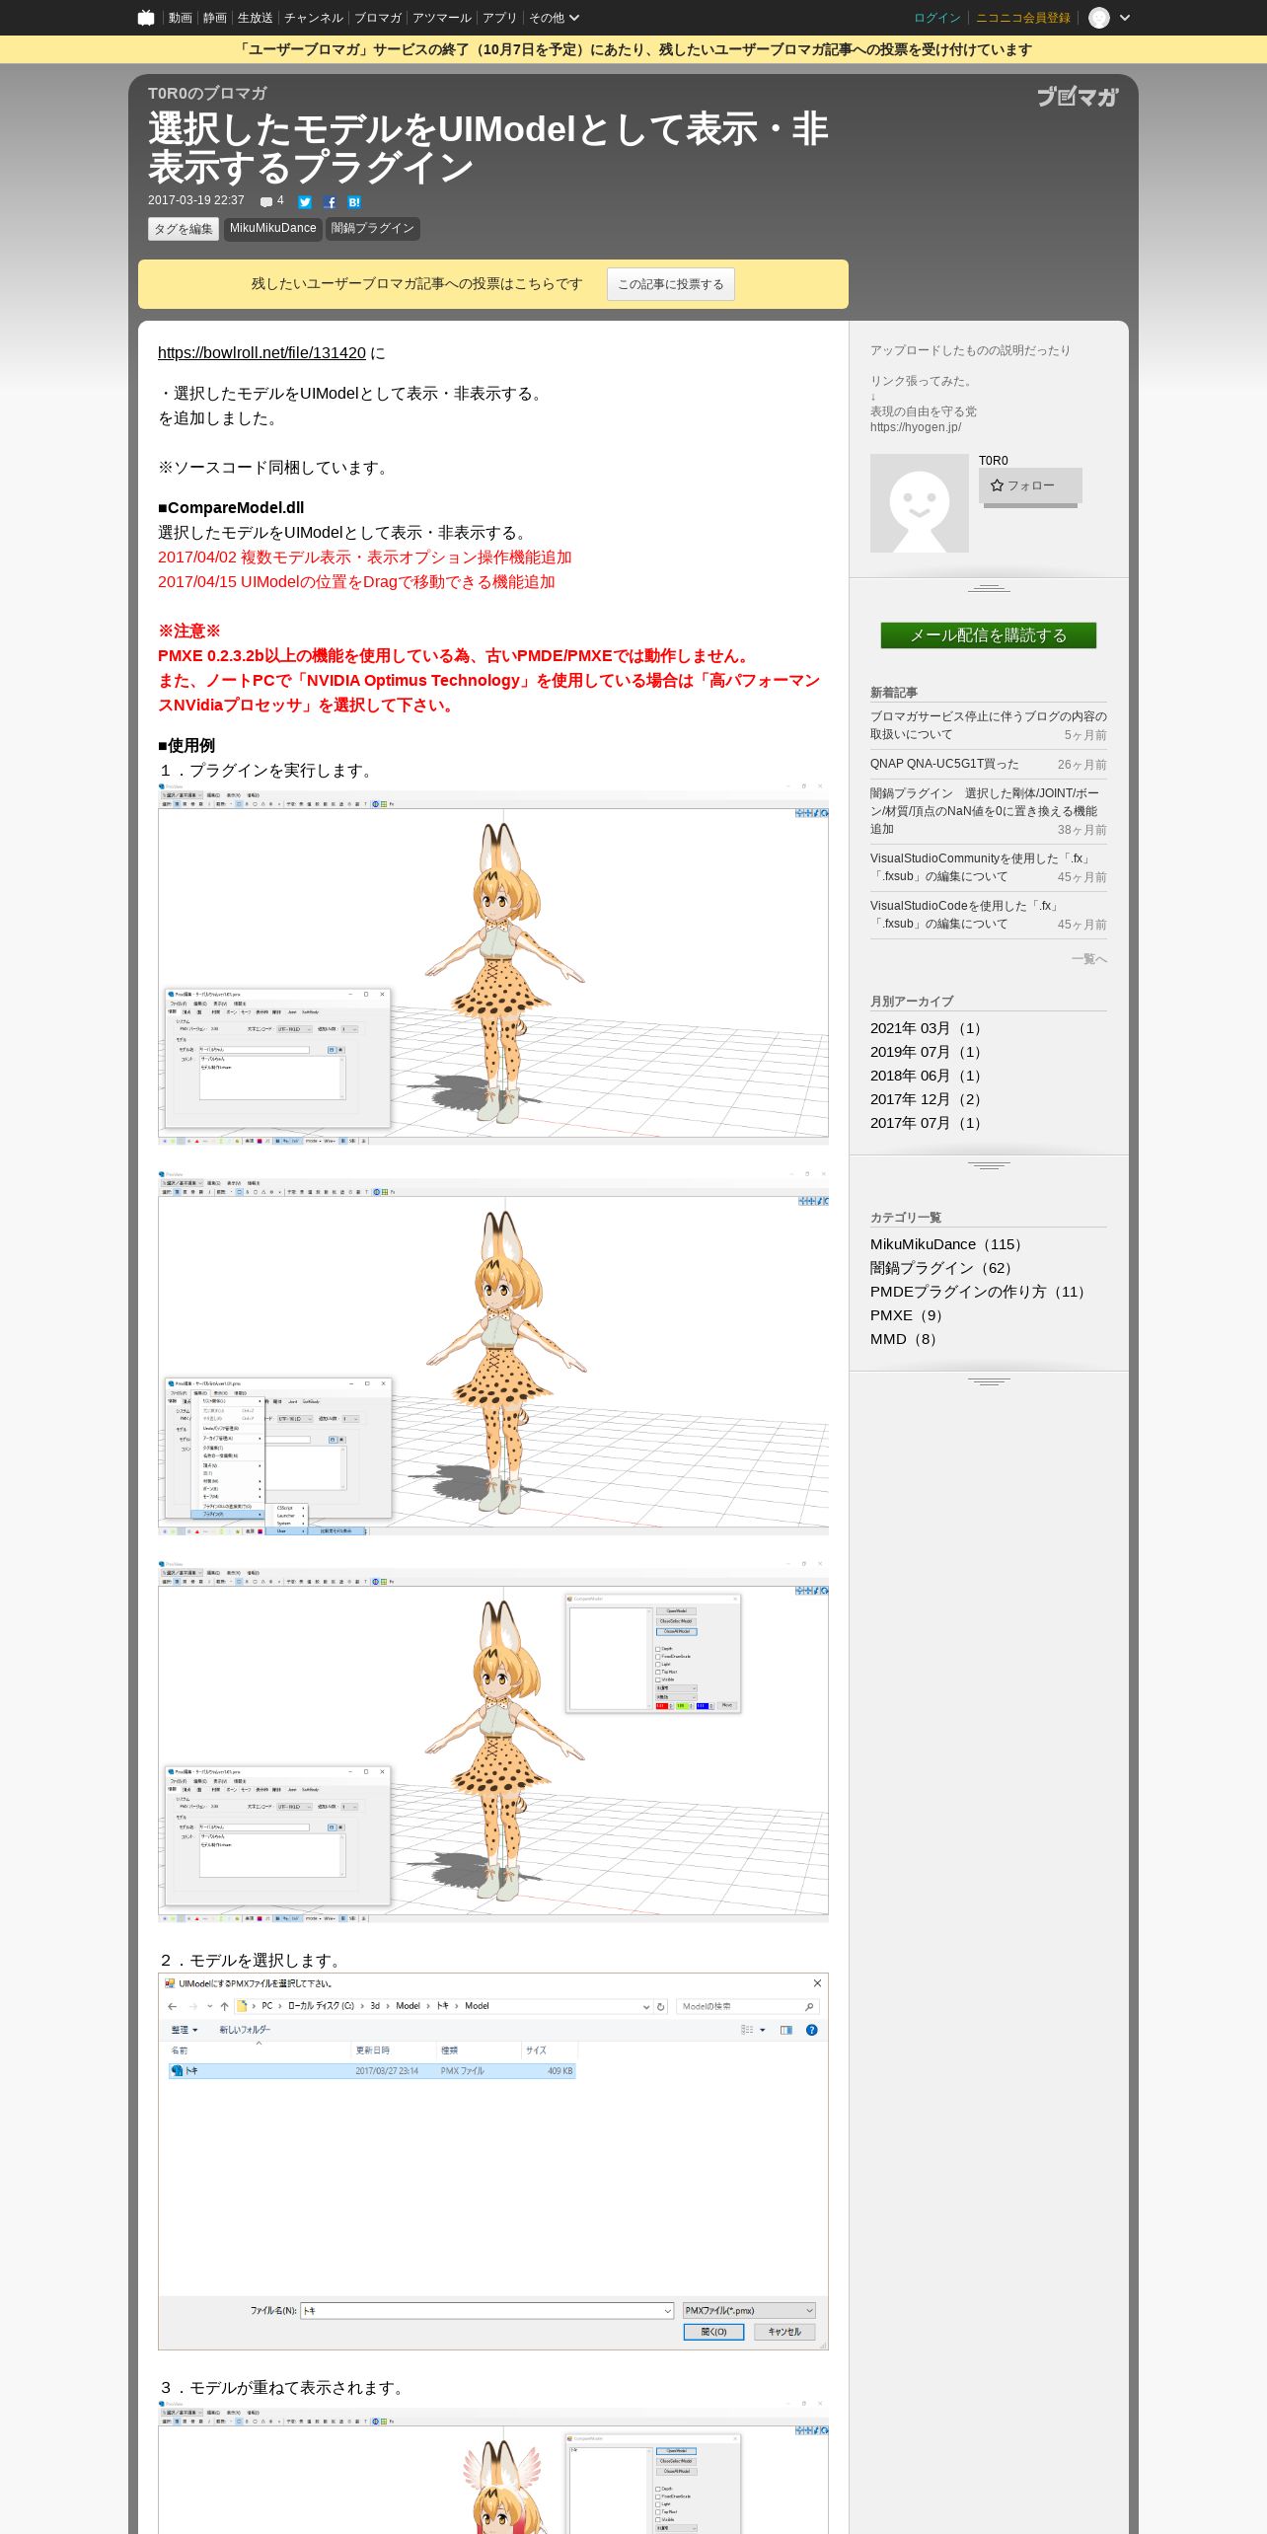This screenshot has width=1267, height=2534.
Task: Click the refresh icon in file dialog
Action: tap(661, 2006)
